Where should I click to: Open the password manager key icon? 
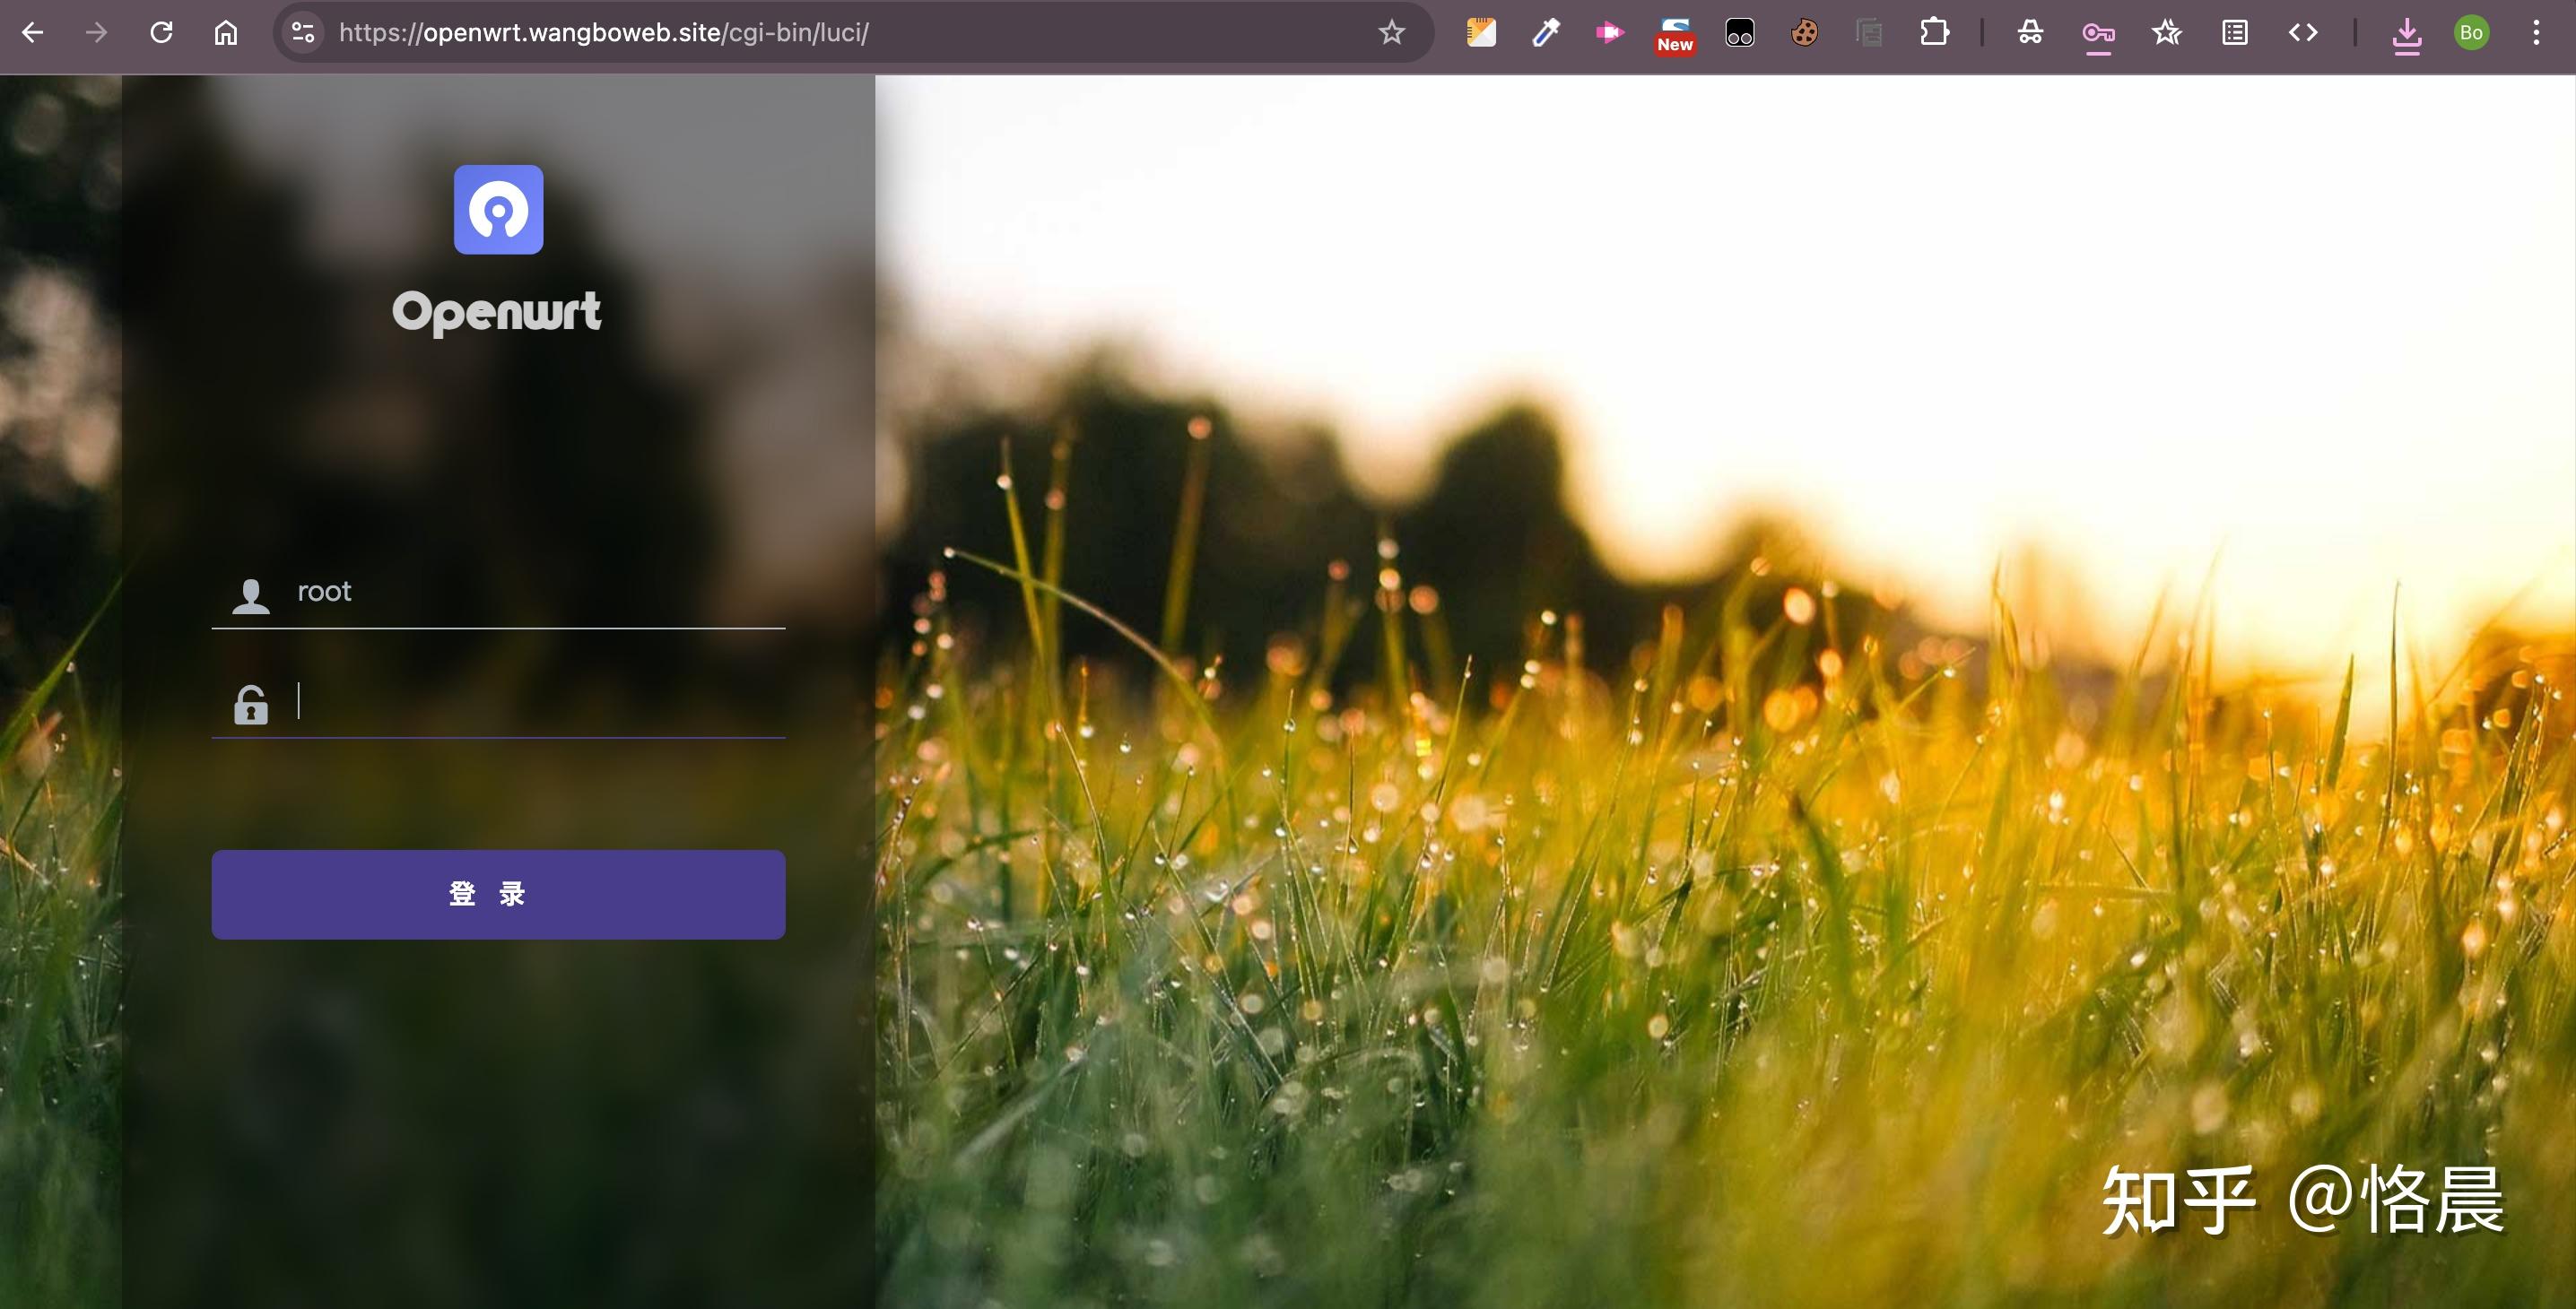click(x=2098, y=33)
